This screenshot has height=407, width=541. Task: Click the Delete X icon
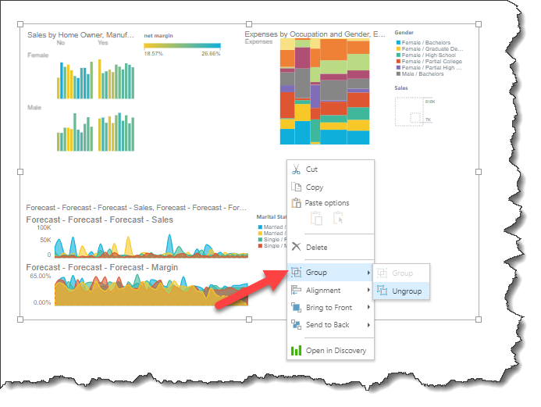click(297, 248)
